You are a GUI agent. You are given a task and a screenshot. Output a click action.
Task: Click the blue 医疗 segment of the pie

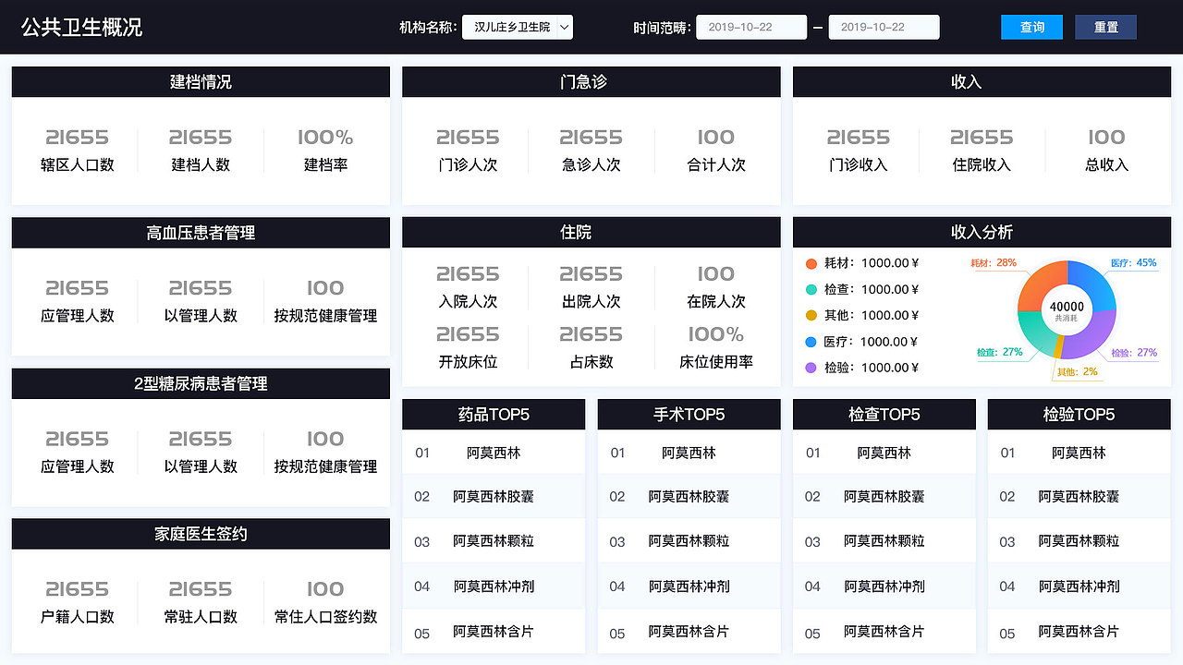point(1099,284)
